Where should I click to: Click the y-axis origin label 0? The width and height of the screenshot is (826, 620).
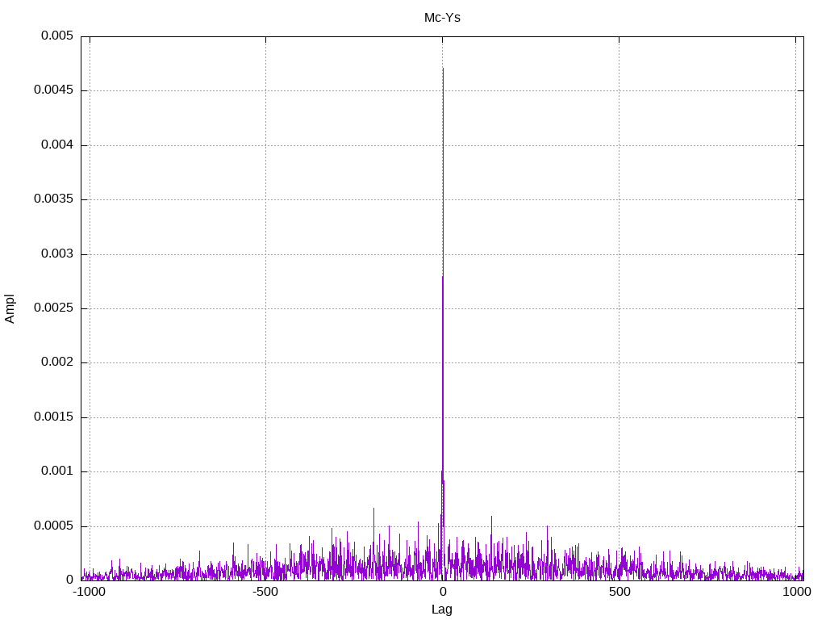point(69,580)
